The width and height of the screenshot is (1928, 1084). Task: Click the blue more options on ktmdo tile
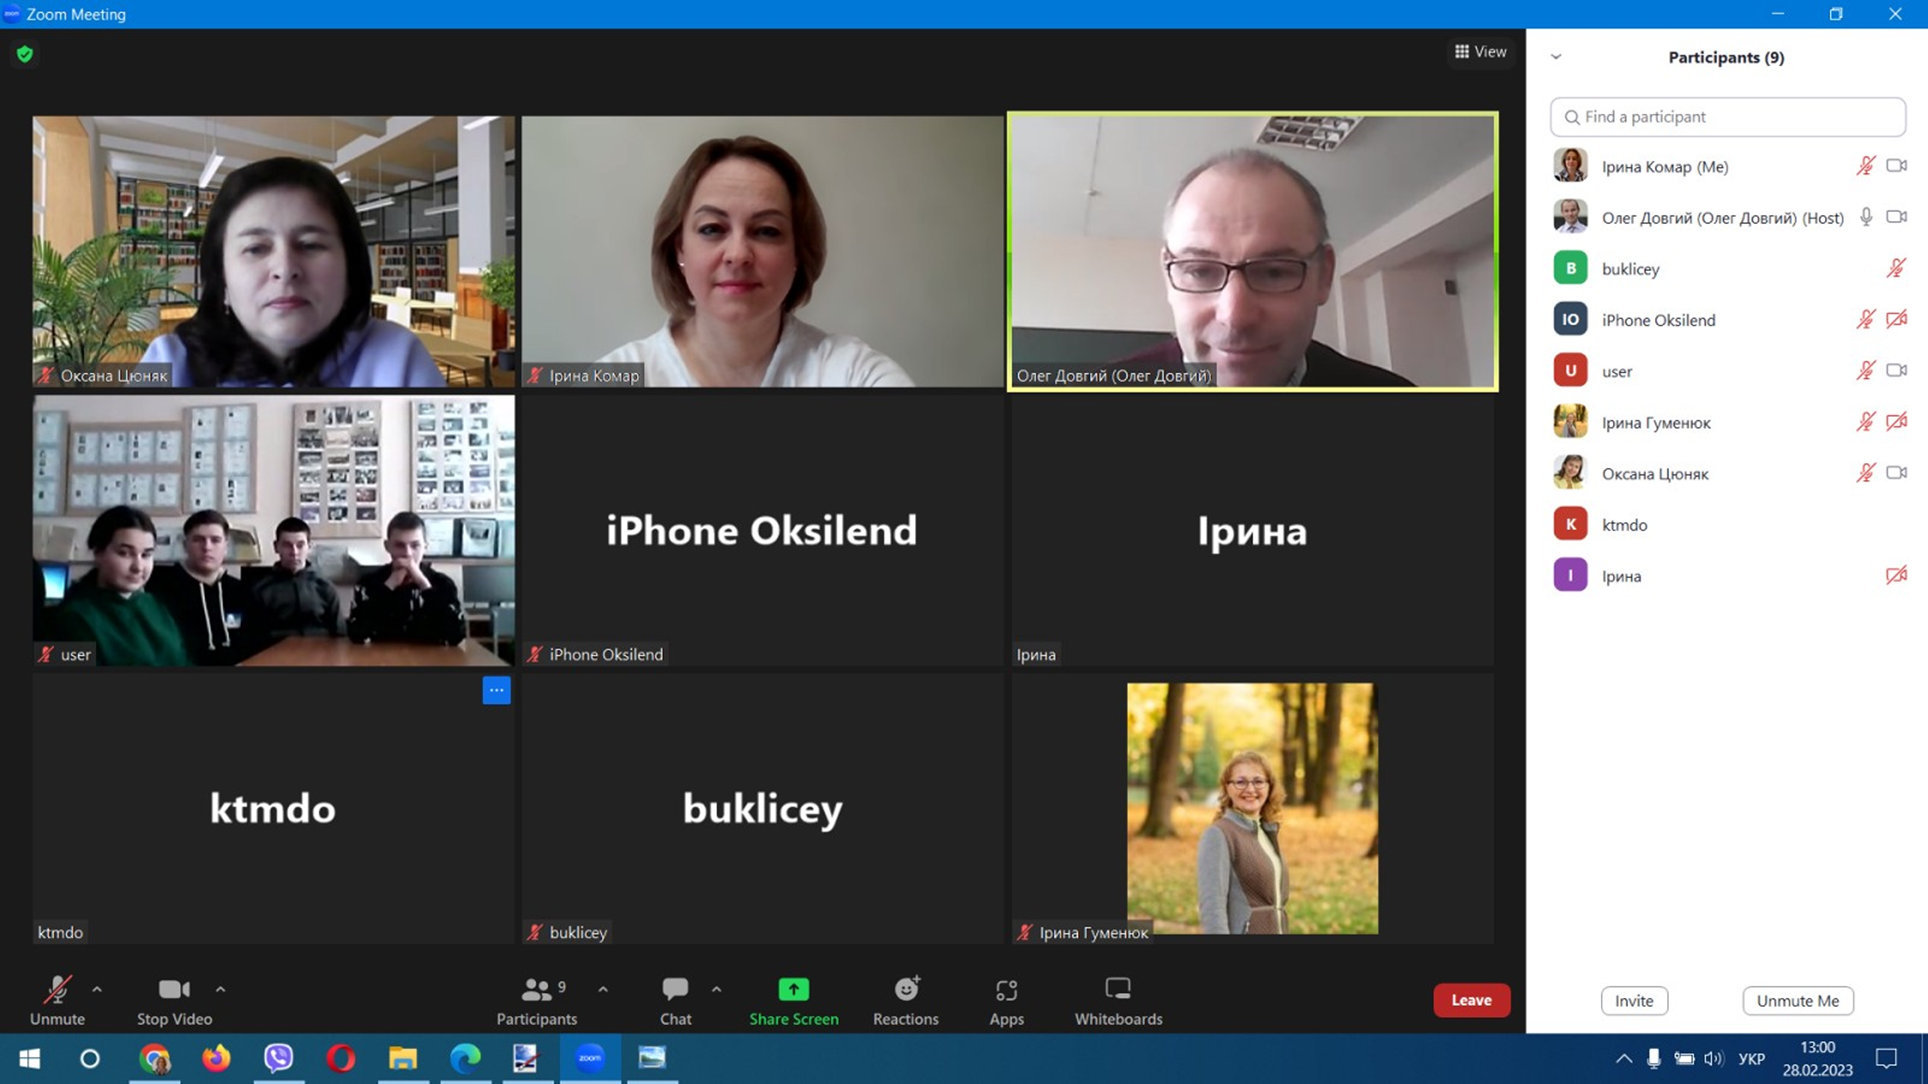coord(496,691)
